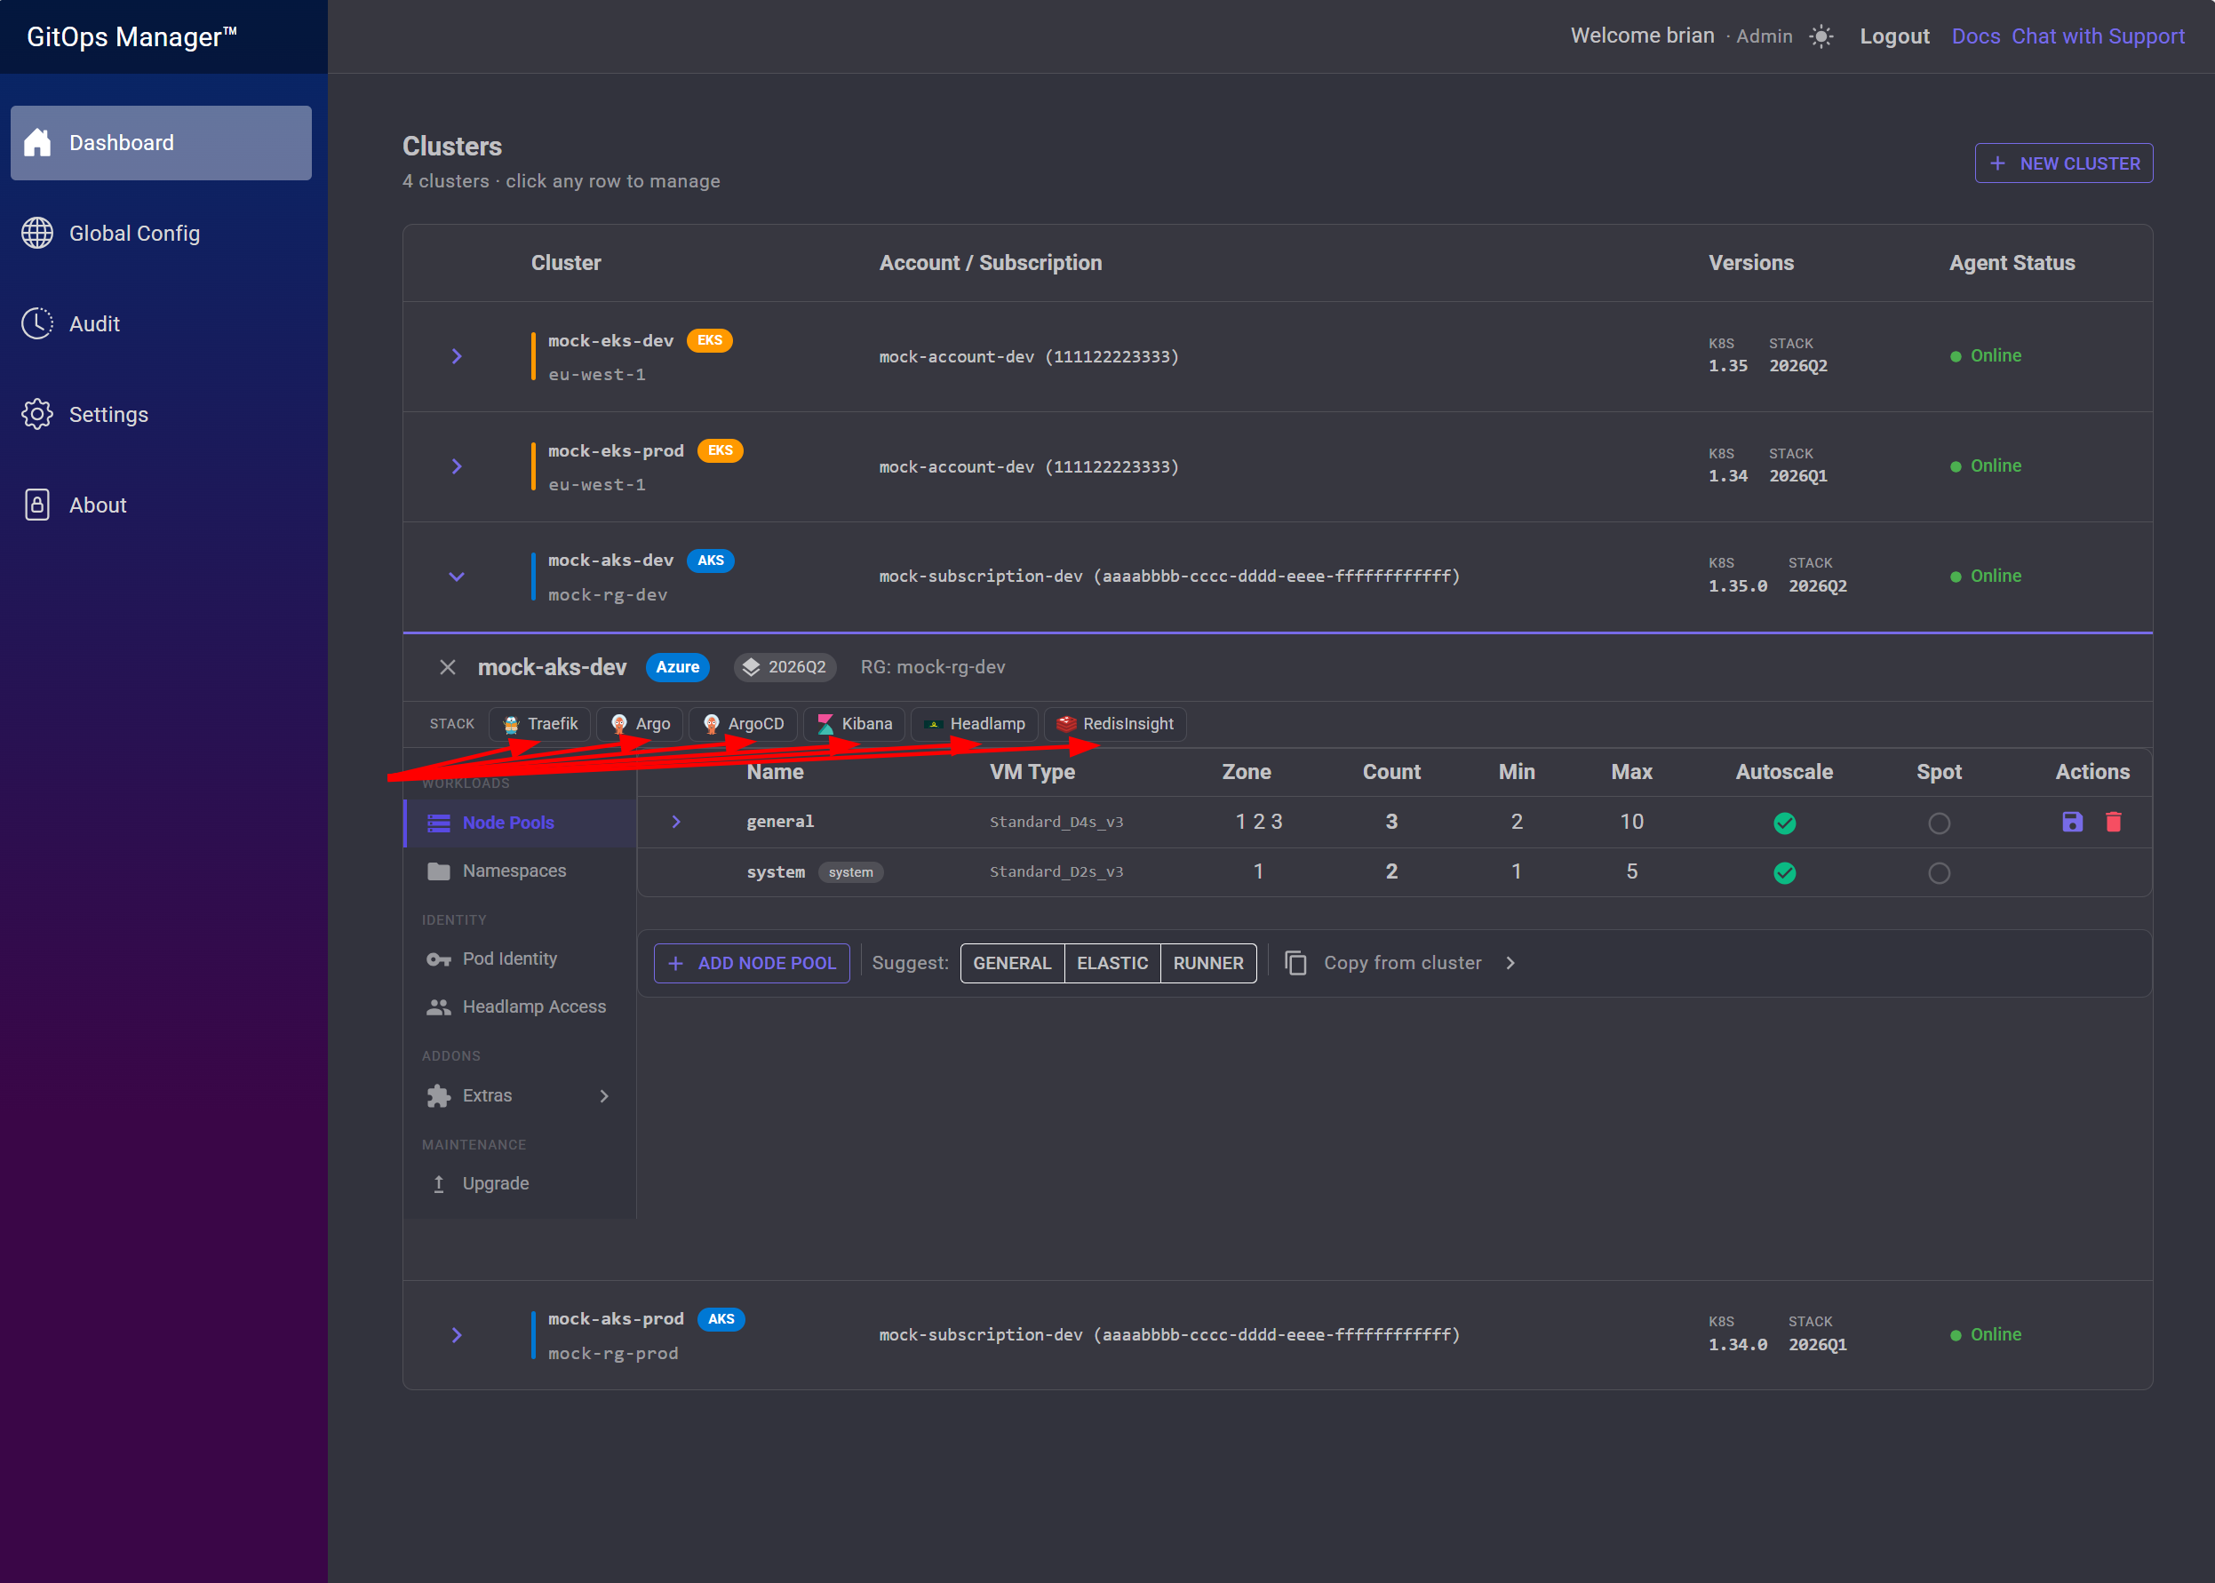
Task: Save the general node pool
Action: point(2073,822)
